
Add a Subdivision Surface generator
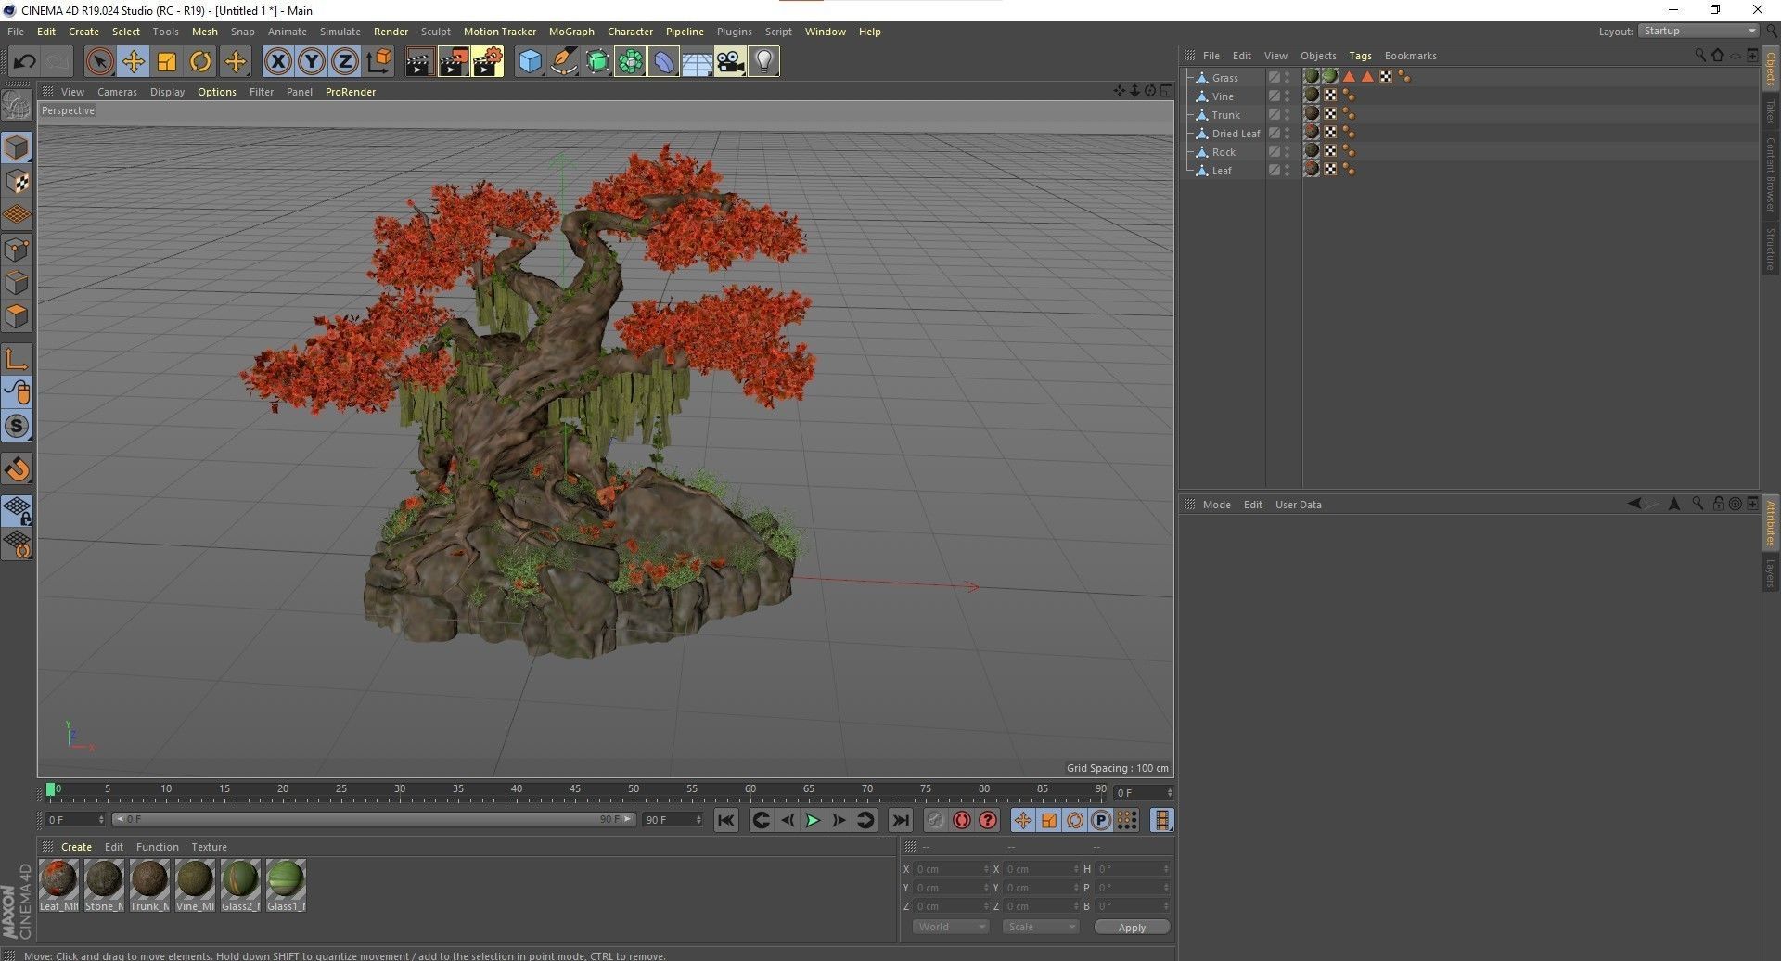(x=597, y=62)
